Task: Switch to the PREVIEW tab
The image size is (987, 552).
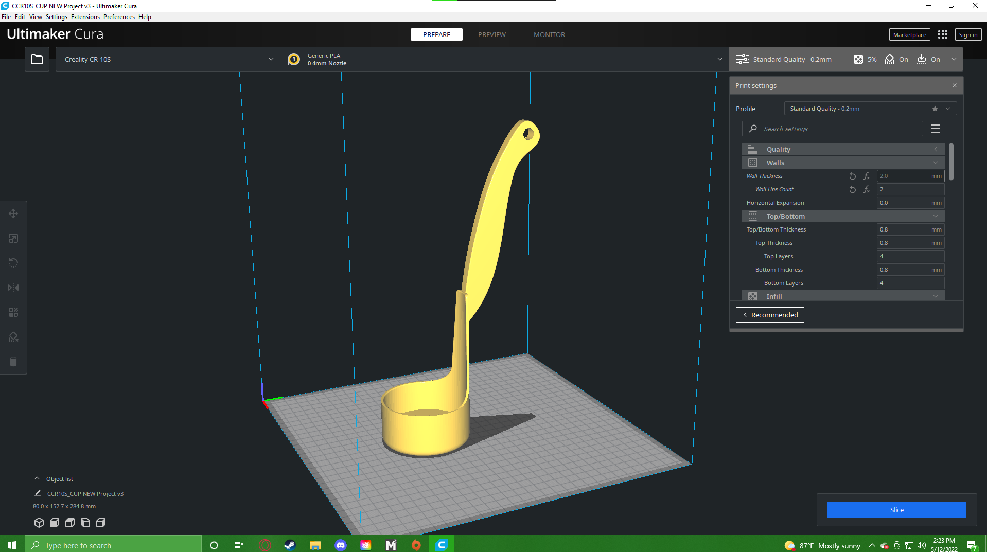Action: (x=491, y=34)
